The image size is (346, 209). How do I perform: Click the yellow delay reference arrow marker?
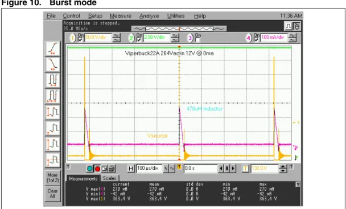click(179, 167)
